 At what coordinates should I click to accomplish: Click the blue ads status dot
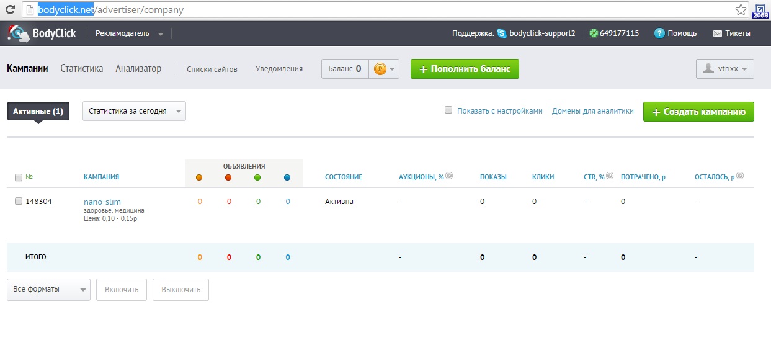click(287, 177)
